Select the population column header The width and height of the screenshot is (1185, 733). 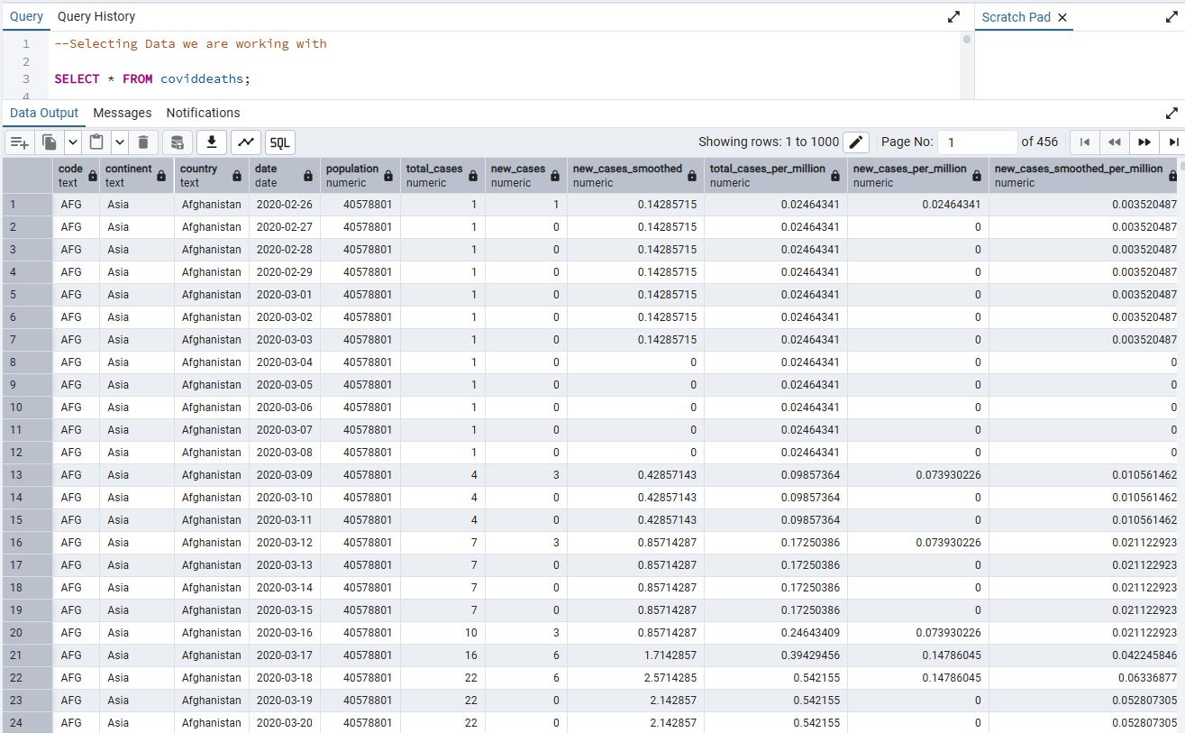pyautogui.click(x=352, y=175)
